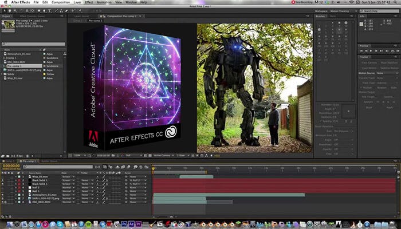Toggle visibility of Black Solid 1 layer

click(x=3, y=180)
